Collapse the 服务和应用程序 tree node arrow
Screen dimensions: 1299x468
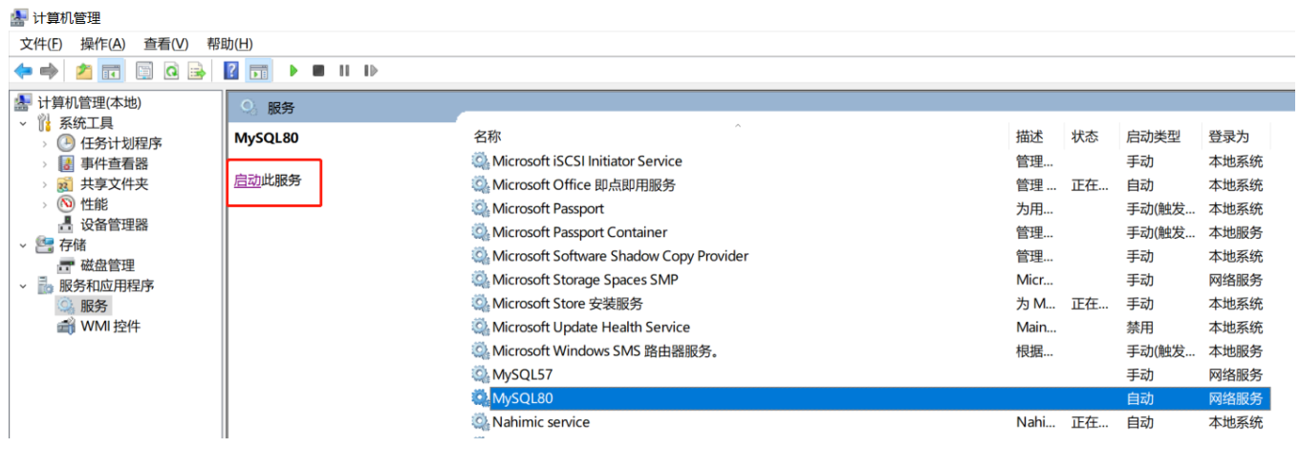[23, 286]
